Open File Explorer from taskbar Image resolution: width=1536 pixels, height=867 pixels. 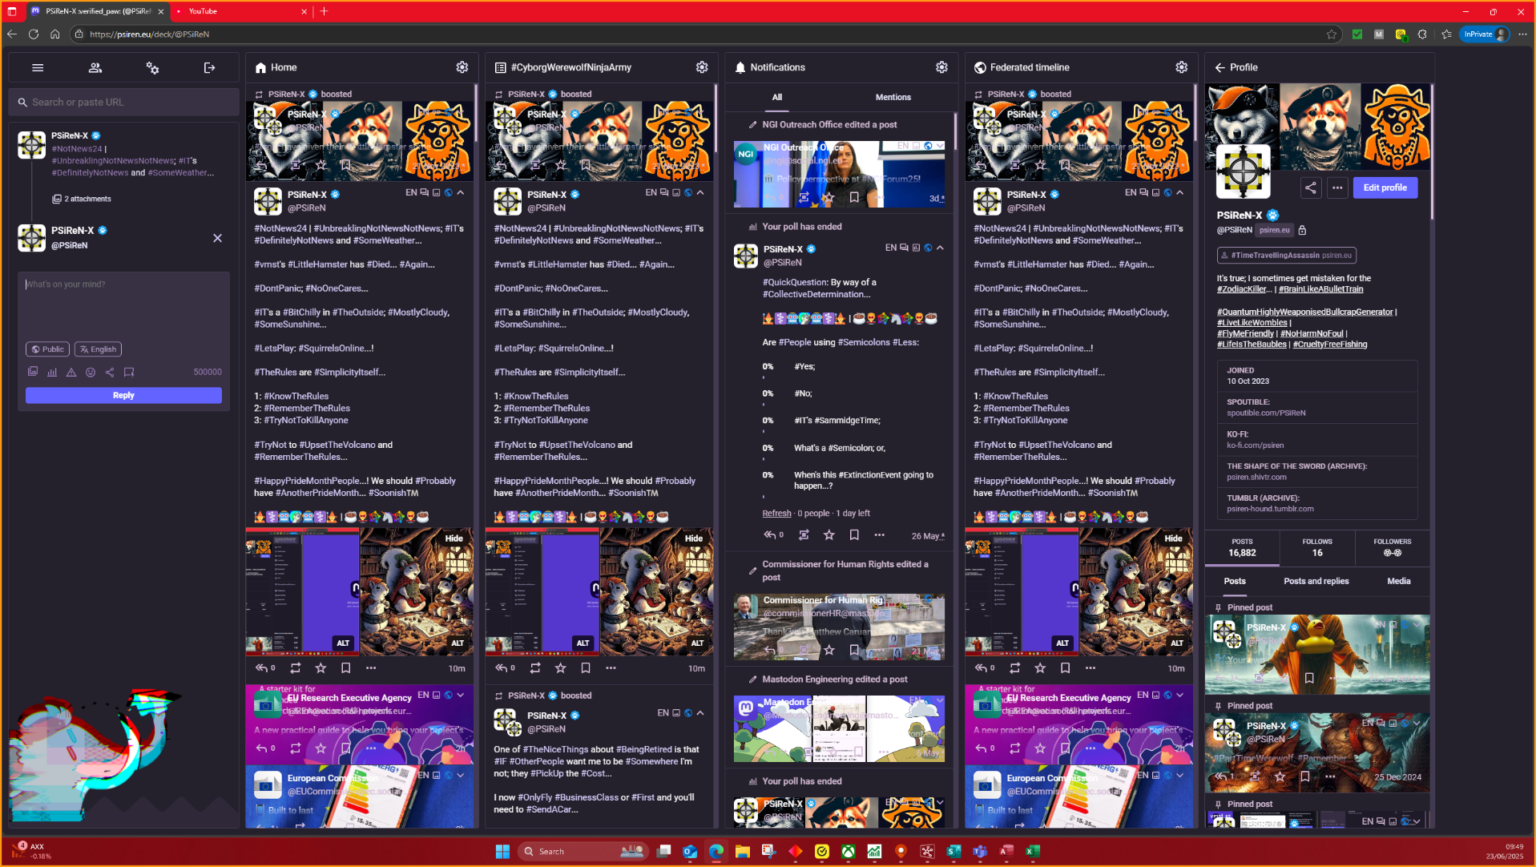tap(742, 851)
